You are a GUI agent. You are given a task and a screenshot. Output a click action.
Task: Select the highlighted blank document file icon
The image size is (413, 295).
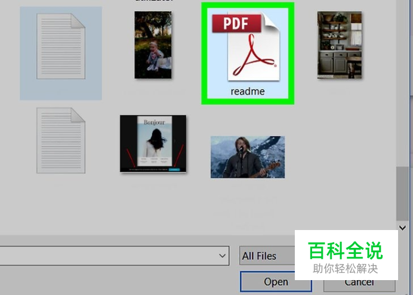point(61,46)
